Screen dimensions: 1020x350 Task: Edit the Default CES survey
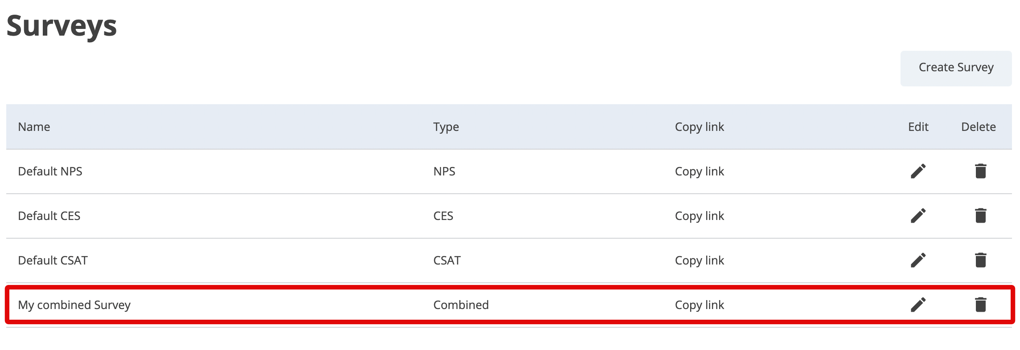coord(918,216)
